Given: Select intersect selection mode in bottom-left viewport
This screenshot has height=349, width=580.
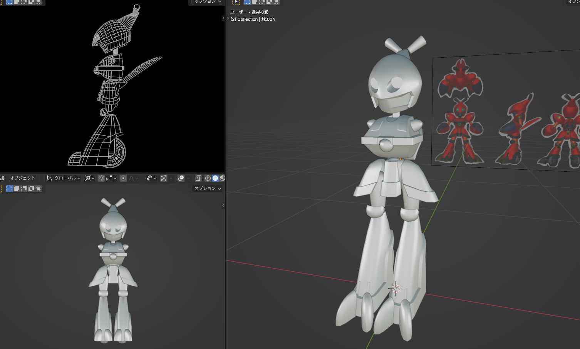Looking at the screenshot, I should pyautogui.click(x=39, y=189).
